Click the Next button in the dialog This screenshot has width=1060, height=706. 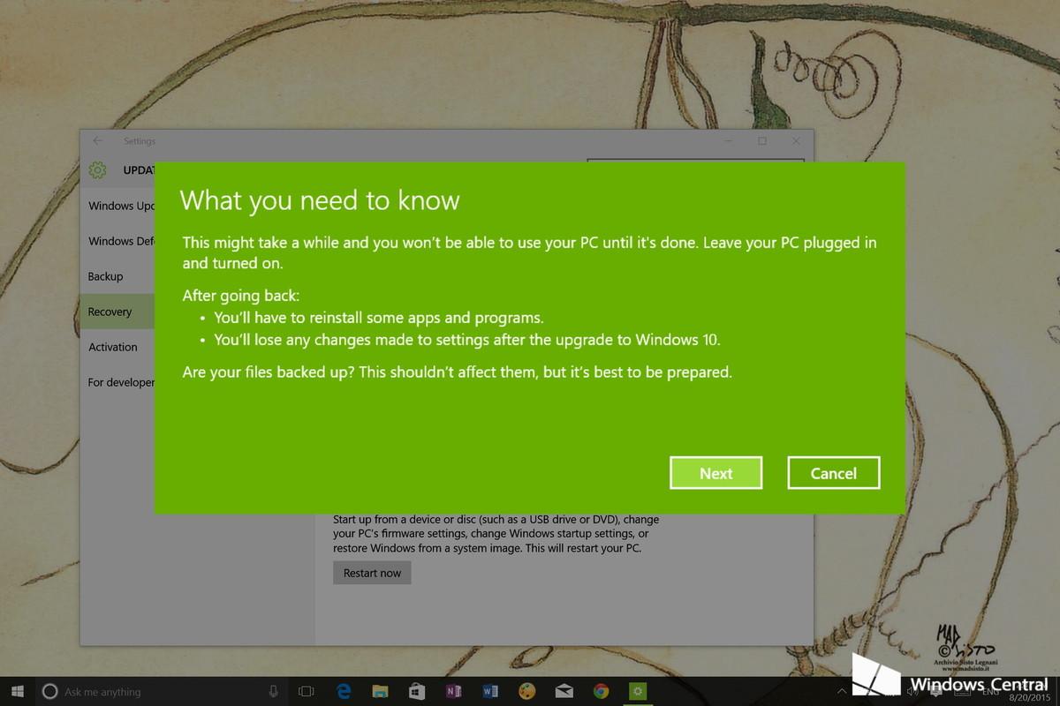click(x=715, y=473)
